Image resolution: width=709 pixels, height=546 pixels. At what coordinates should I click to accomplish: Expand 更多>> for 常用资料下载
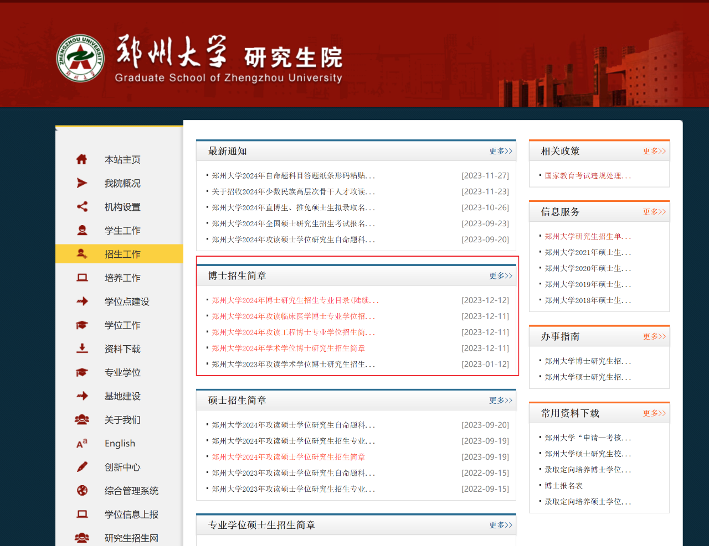pos(655,413)
